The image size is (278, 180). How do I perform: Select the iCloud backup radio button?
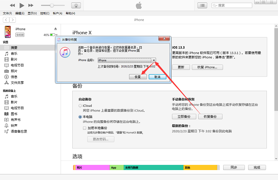pyautogui.click(x=80, y=106)
